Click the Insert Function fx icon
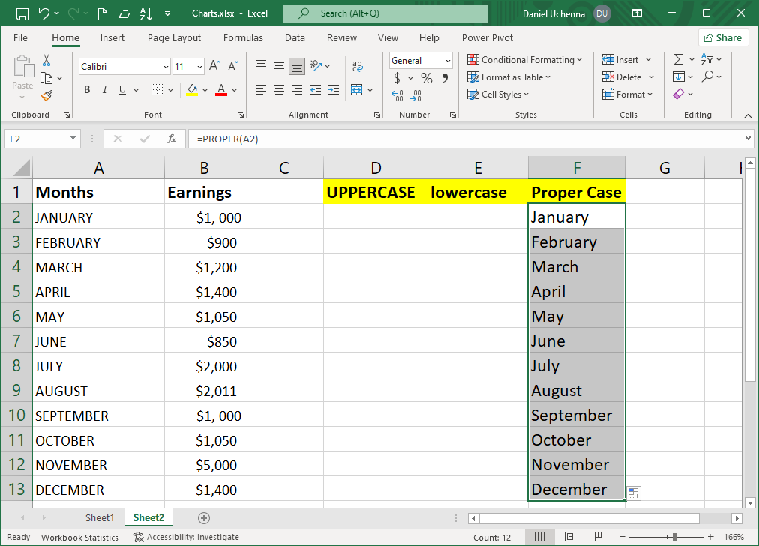The width and height of the screenshot is (759, 546). coord(172,139)
